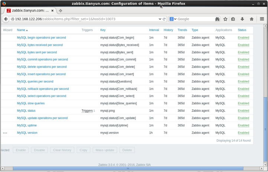Toggle Enabled status of MySQL slow queries
268x172 pixels.
244,103
